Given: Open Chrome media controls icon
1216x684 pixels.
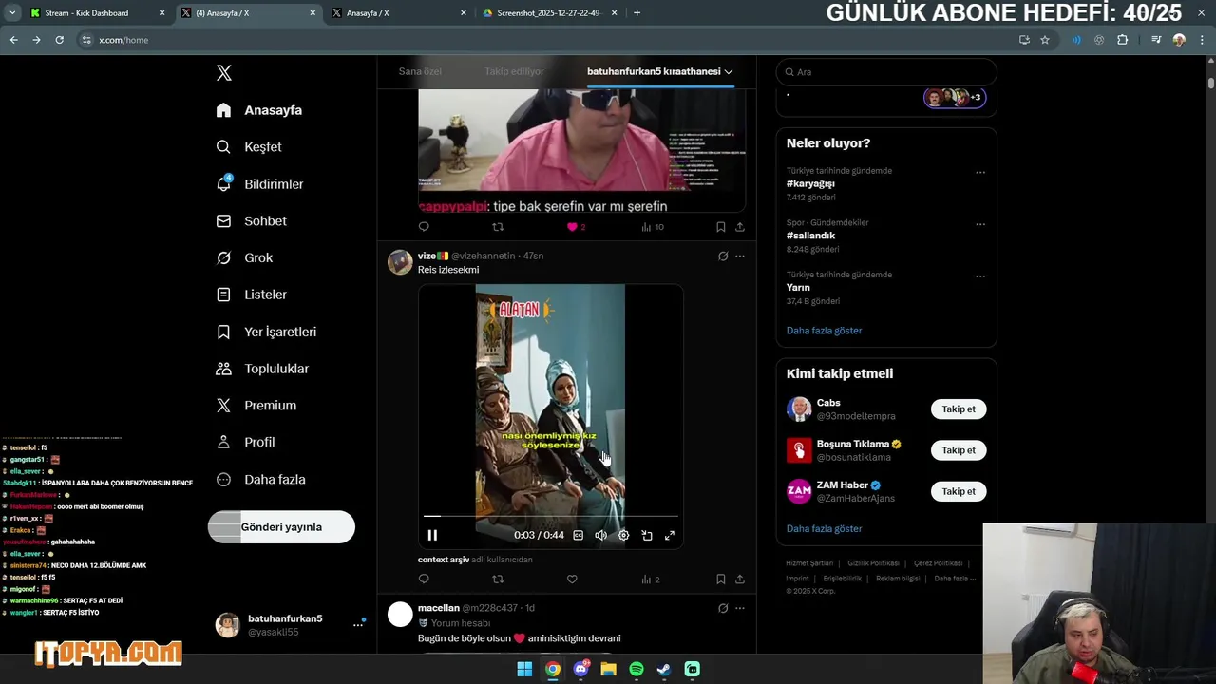Looking at the screenshot, I should tap(1156, 40).
